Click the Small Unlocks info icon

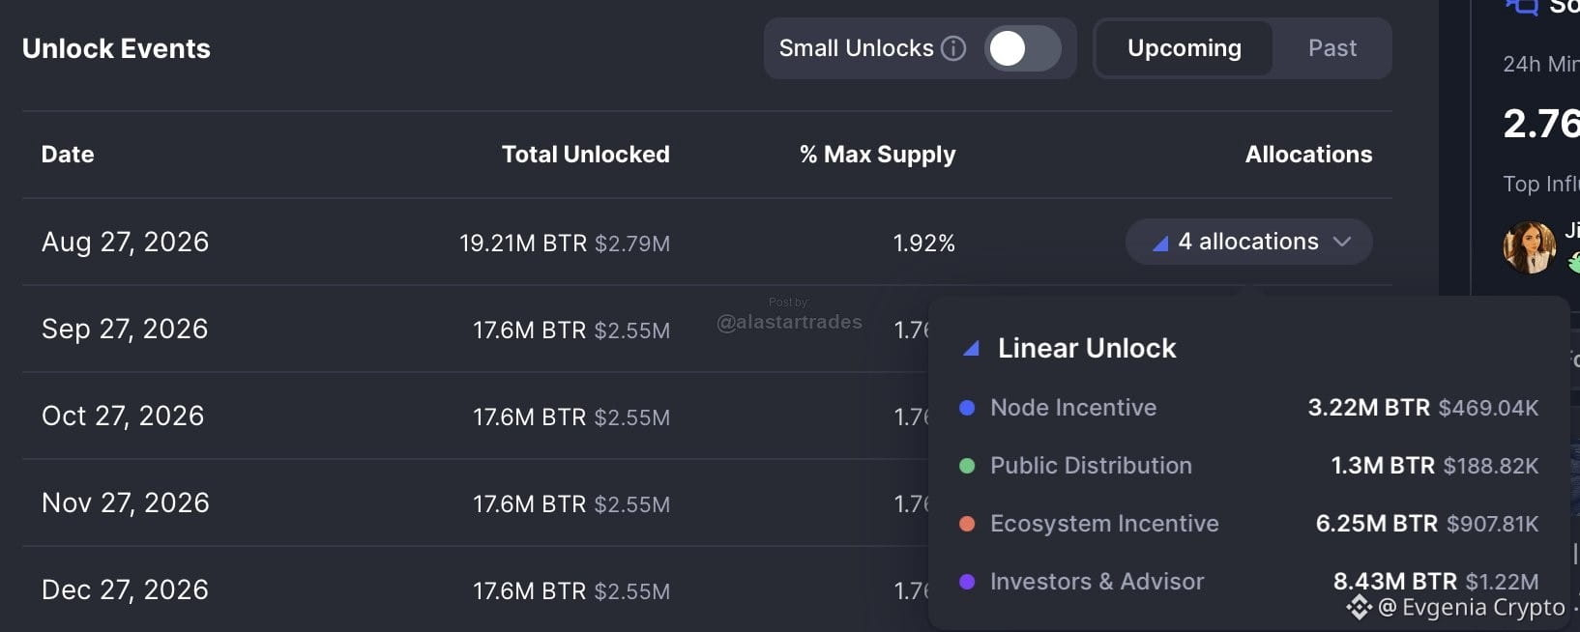pos(953,48)
